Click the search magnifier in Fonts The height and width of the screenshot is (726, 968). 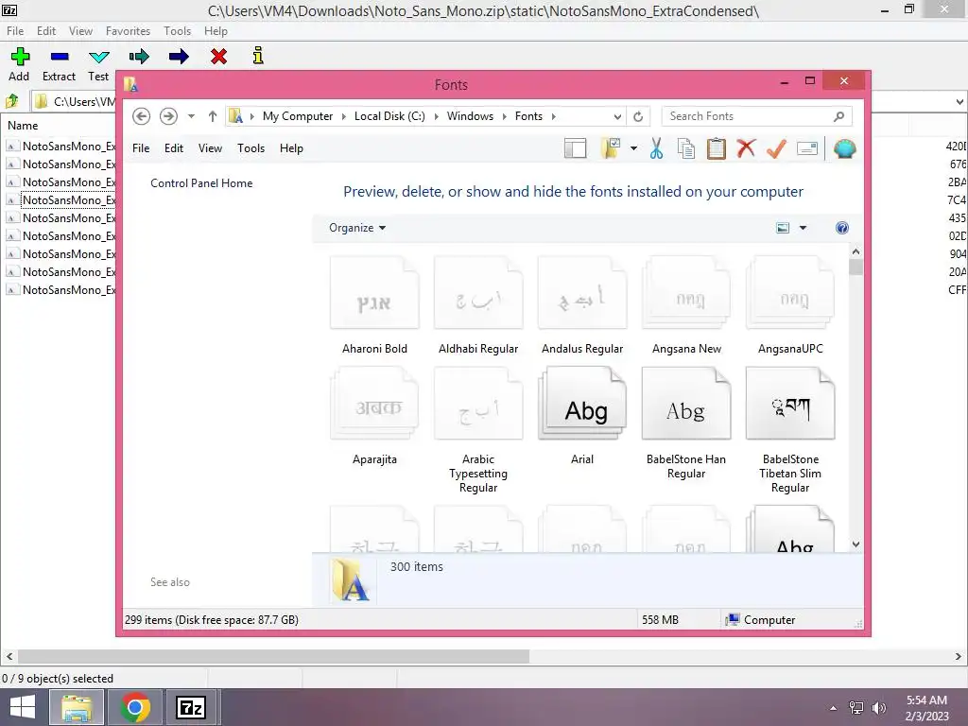pyautogui.click(x=838, y=116)
